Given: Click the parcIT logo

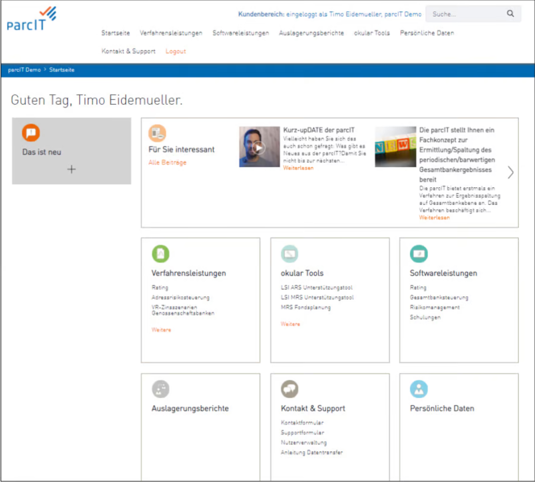Looking at the screenshot, I should 31,19.
